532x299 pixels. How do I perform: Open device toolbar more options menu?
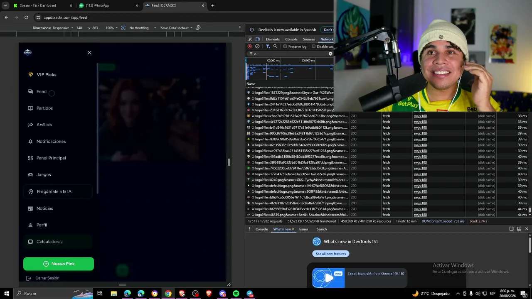[x=240, y=28]
